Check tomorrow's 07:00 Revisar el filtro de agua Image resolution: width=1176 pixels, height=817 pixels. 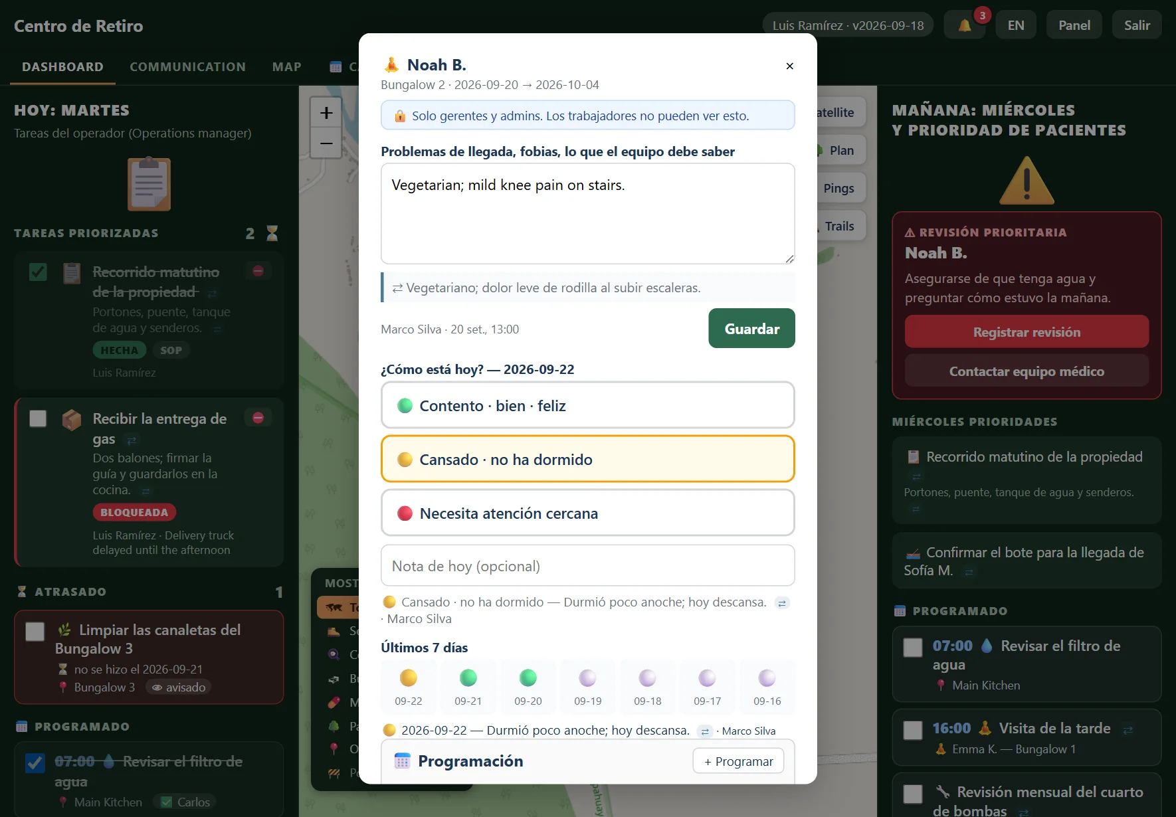click(x=913, y=648)
